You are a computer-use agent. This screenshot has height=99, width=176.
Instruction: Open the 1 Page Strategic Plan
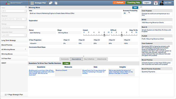pos(14,94)
